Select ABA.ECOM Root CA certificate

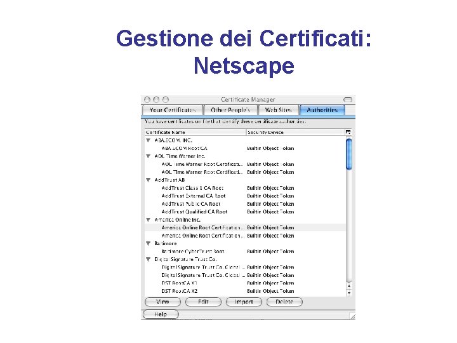(x=184, y=148)
